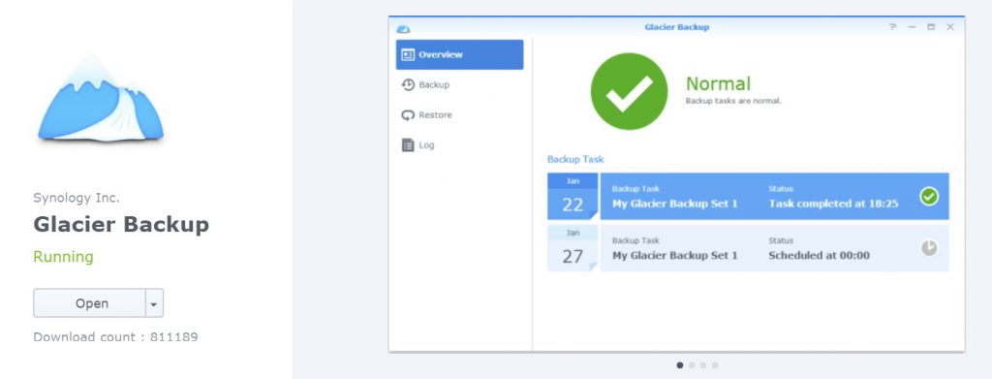This screenshot has width=992, height=379.
Task: Click the Backup Task section heading
Action: coord(575,159)
